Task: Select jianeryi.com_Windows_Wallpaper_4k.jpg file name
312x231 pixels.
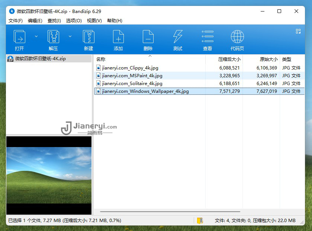Action: (x=145, y=91)
